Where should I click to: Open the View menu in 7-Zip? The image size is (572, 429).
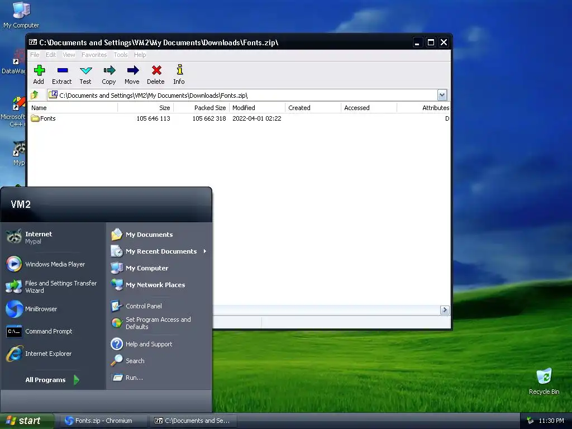(69, 55)
